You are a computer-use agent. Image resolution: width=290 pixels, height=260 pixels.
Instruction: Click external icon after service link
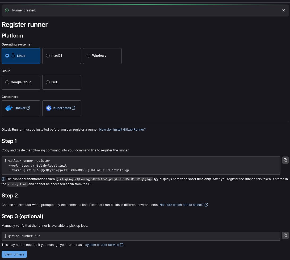122,245
